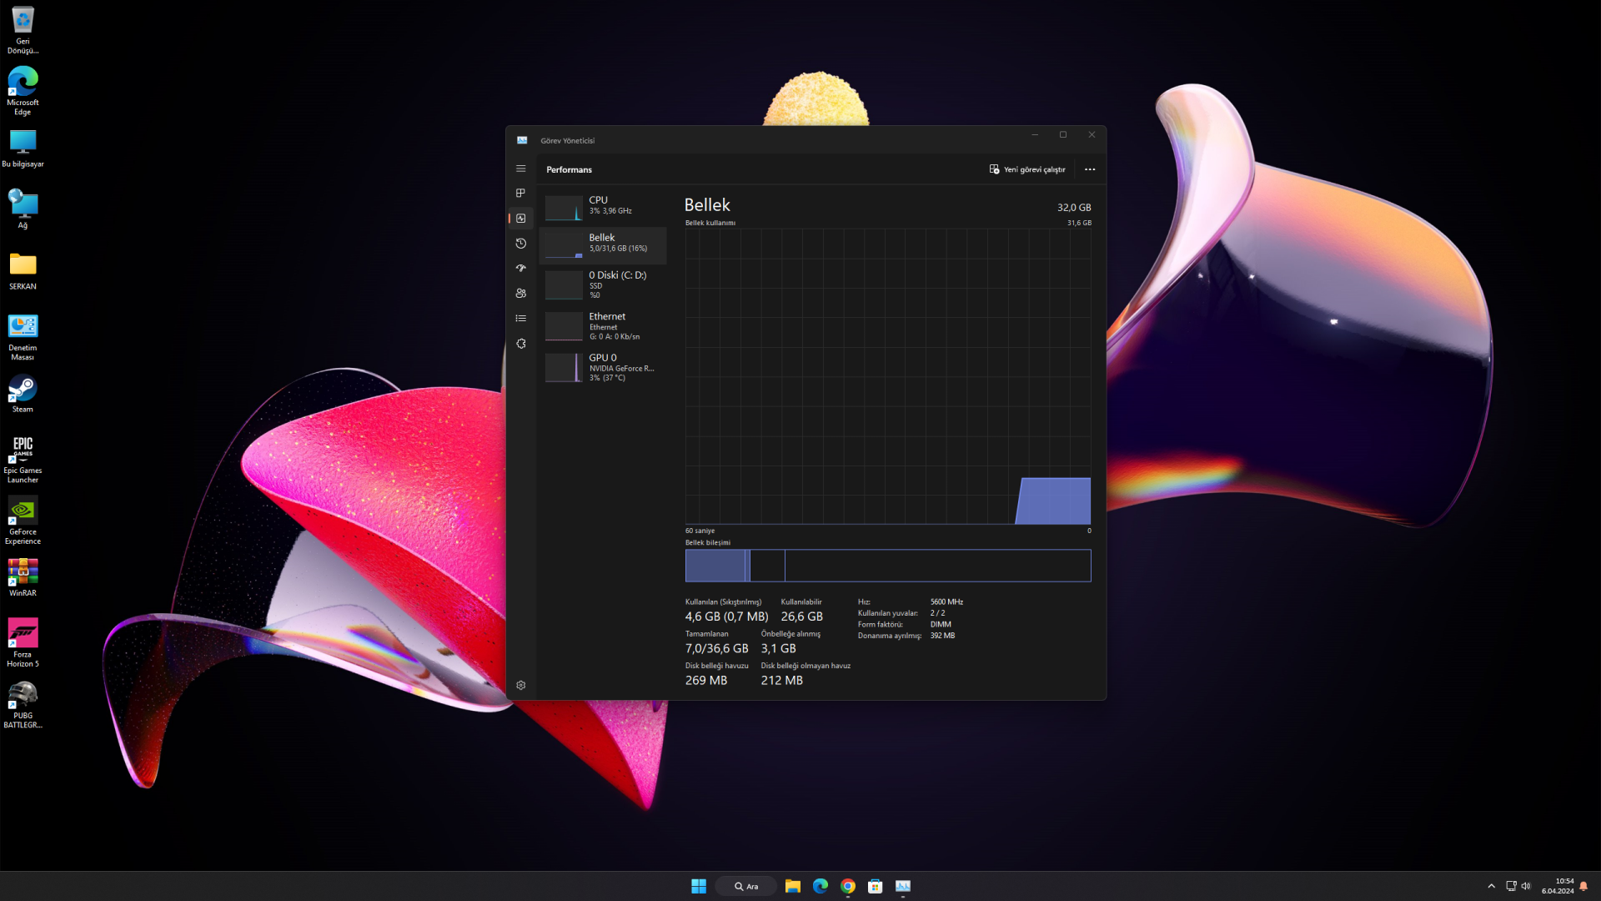Select Ethernet in the performance list
This screenshot has height=901, width=1601.
point(603,326)
